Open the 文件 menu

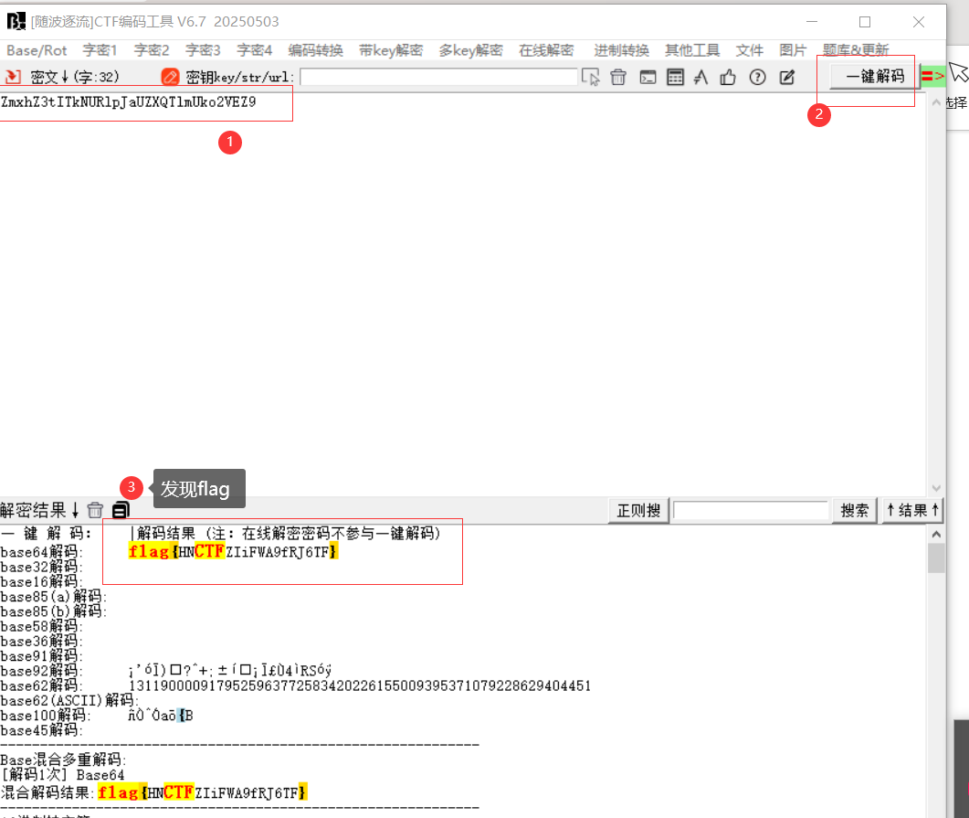pos(750,50)
